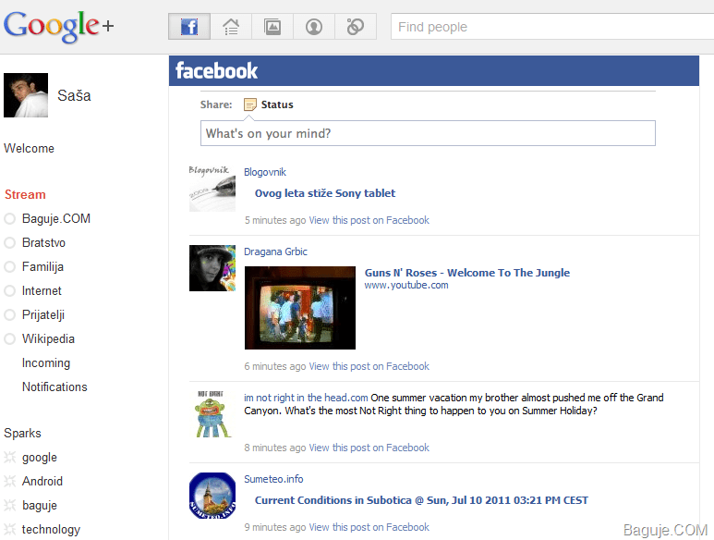Click the Not Right monster avatar

coord(212,413)
